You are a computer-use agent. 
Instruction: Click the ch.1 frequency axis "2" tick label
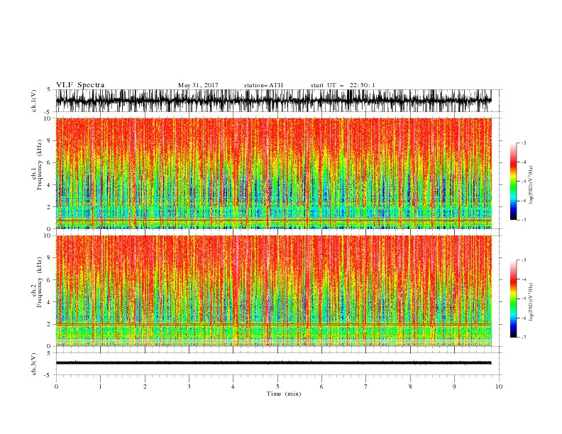[x=49, y=207]
